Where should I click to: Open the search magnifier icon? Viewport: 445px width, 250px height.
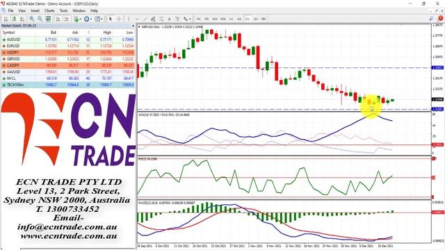click(x=431, y=19)
